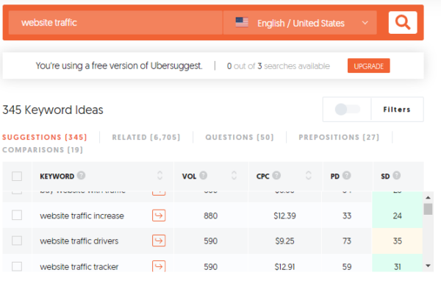The width and height of the screenshot is (441, 281).
Task: Click the PD value 59
Action: click(347, 266)
